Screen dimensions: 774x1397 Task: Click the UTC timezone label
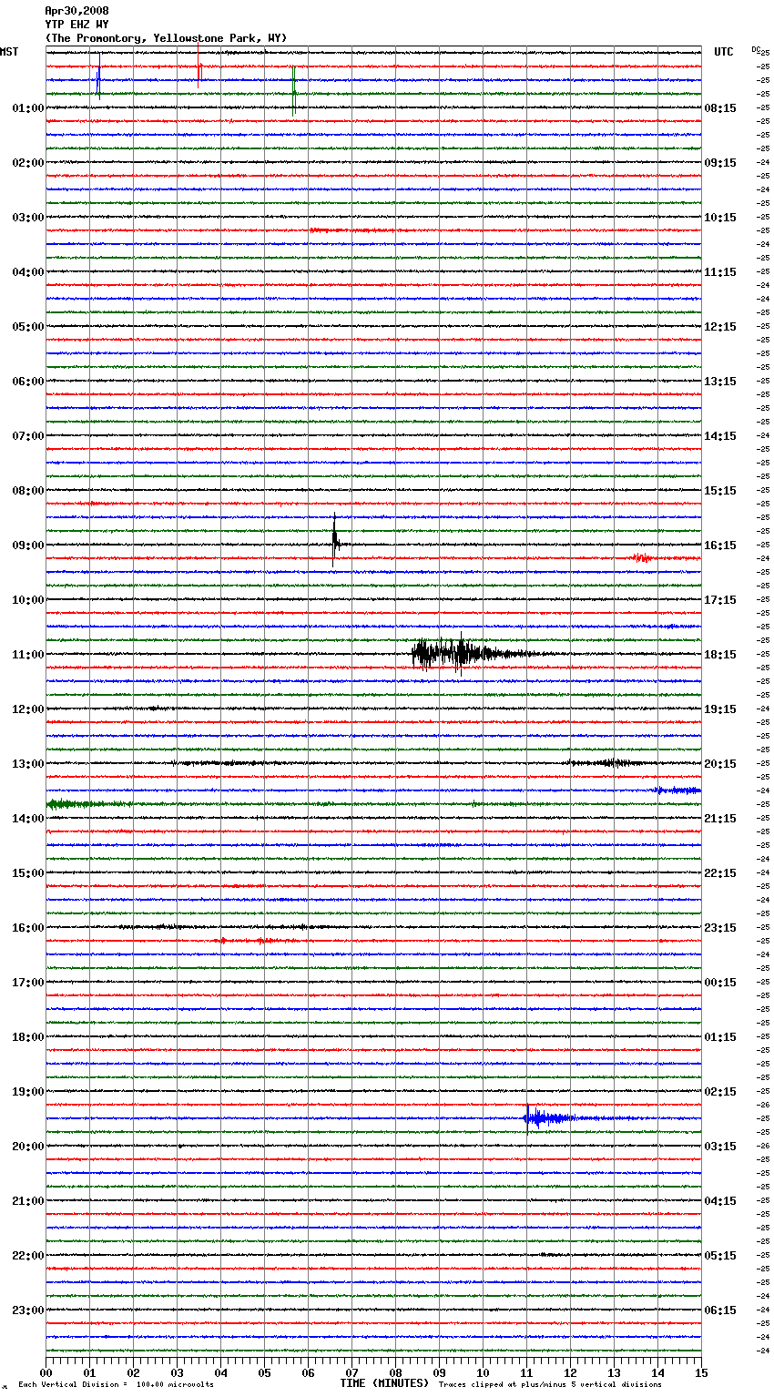click(x=723, y=52)
